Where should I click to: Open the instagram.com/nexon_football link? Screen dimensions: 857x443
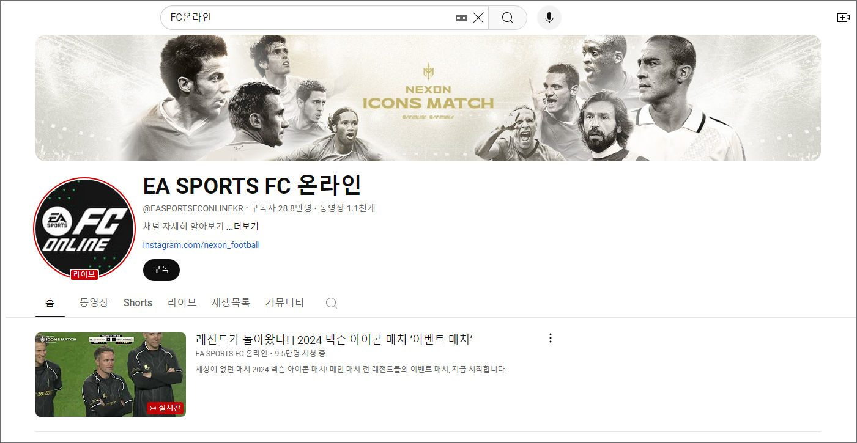point(201,245)
